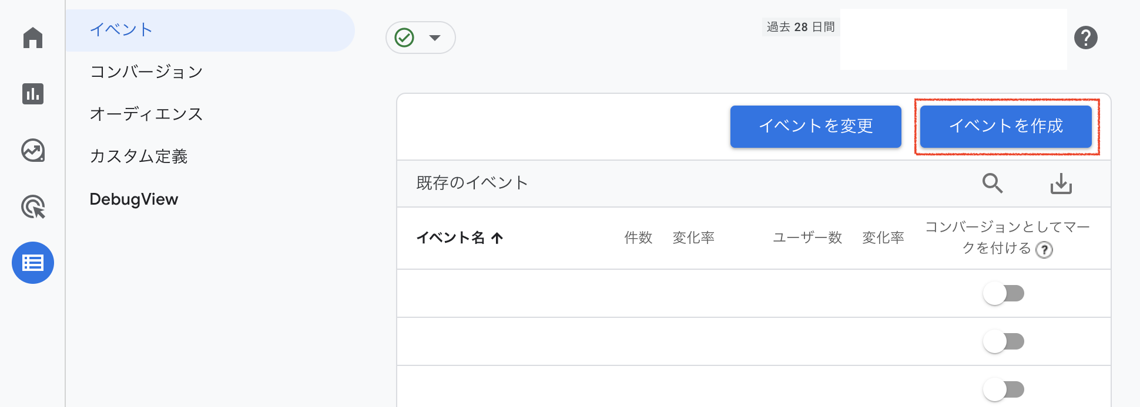Screen dimensions: 1140x407
Task: Click help icon beside コンバージョンとしてマークを付ける
Action: [1044, 250]
